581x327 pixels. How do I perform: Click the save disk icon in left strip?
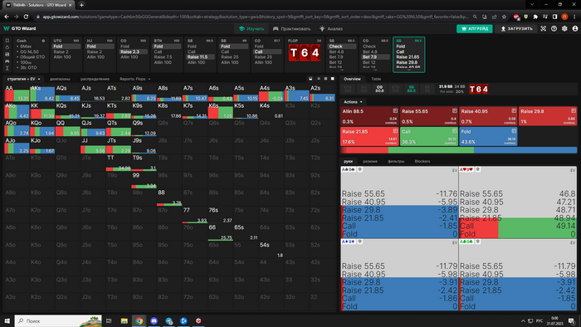[7, 55]
